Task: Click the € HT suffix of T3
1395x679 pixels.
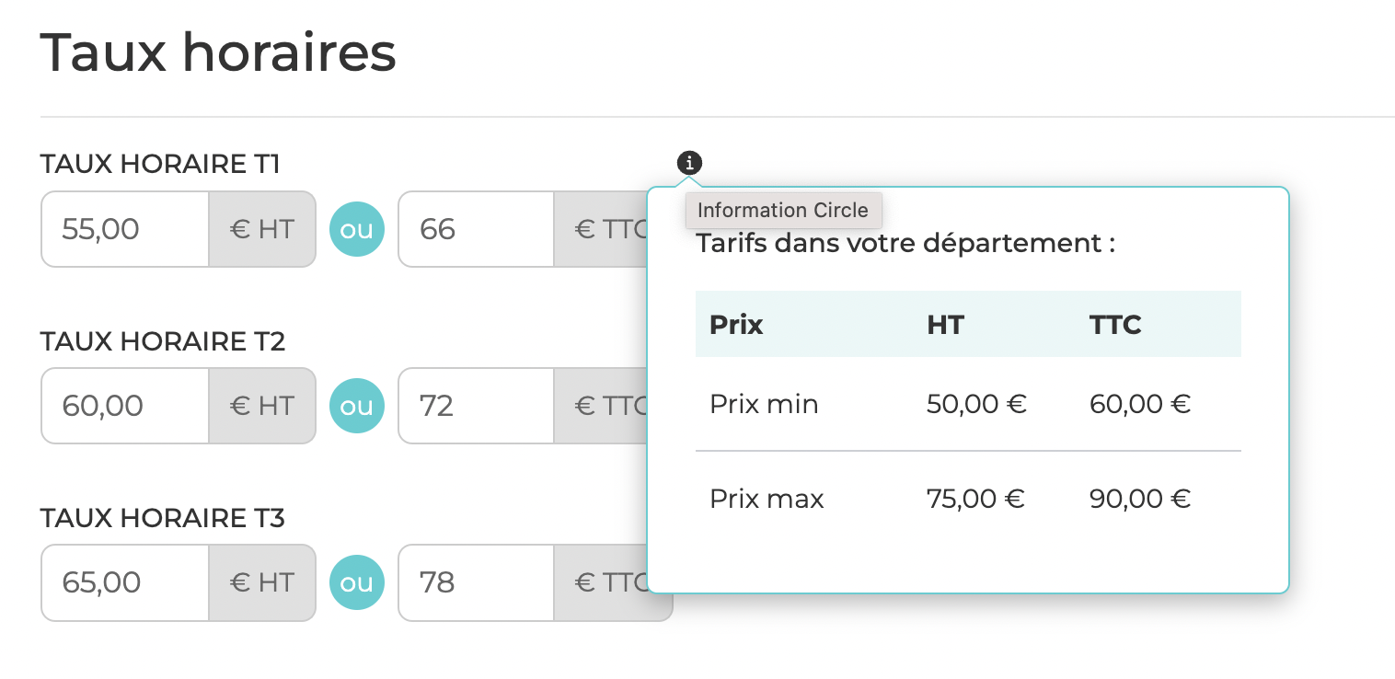Action: (262, 582)
